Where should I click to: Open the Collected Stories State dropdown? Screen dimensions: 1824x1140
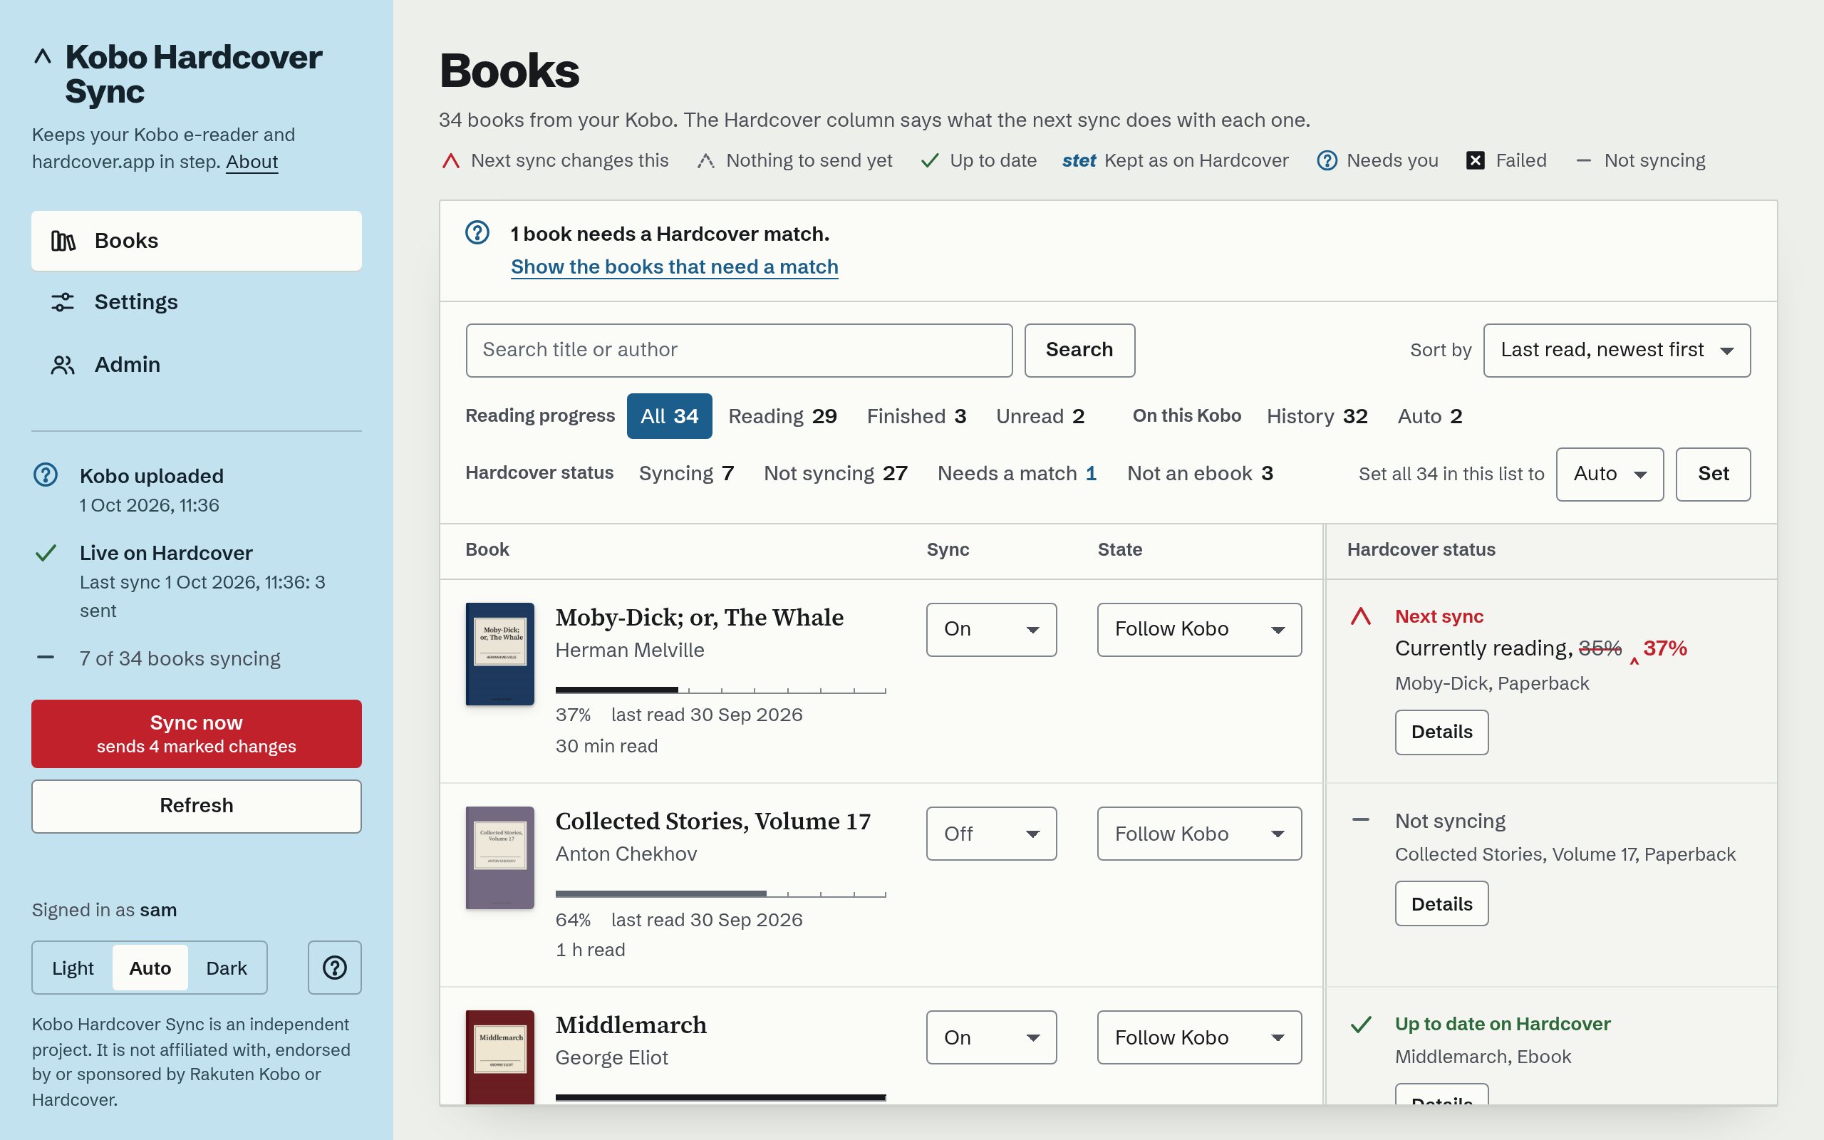tap(1199, 834)
